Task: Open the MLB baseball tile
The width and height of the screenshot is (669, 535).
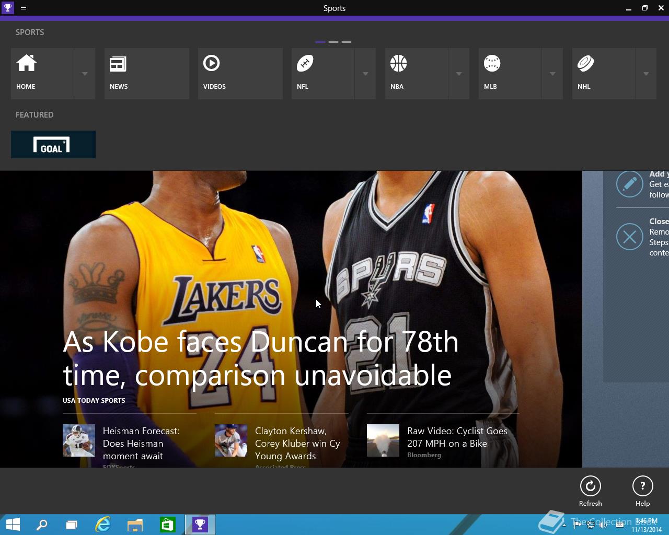Action: coord(510,73)
